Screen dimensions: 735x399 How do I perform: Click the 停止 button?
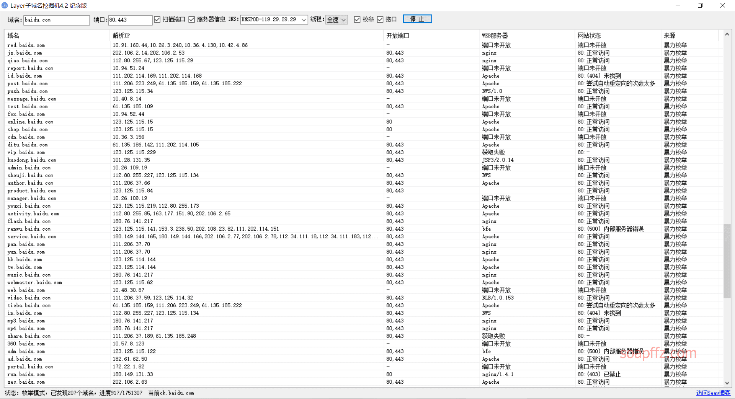[x=417, y=19]
